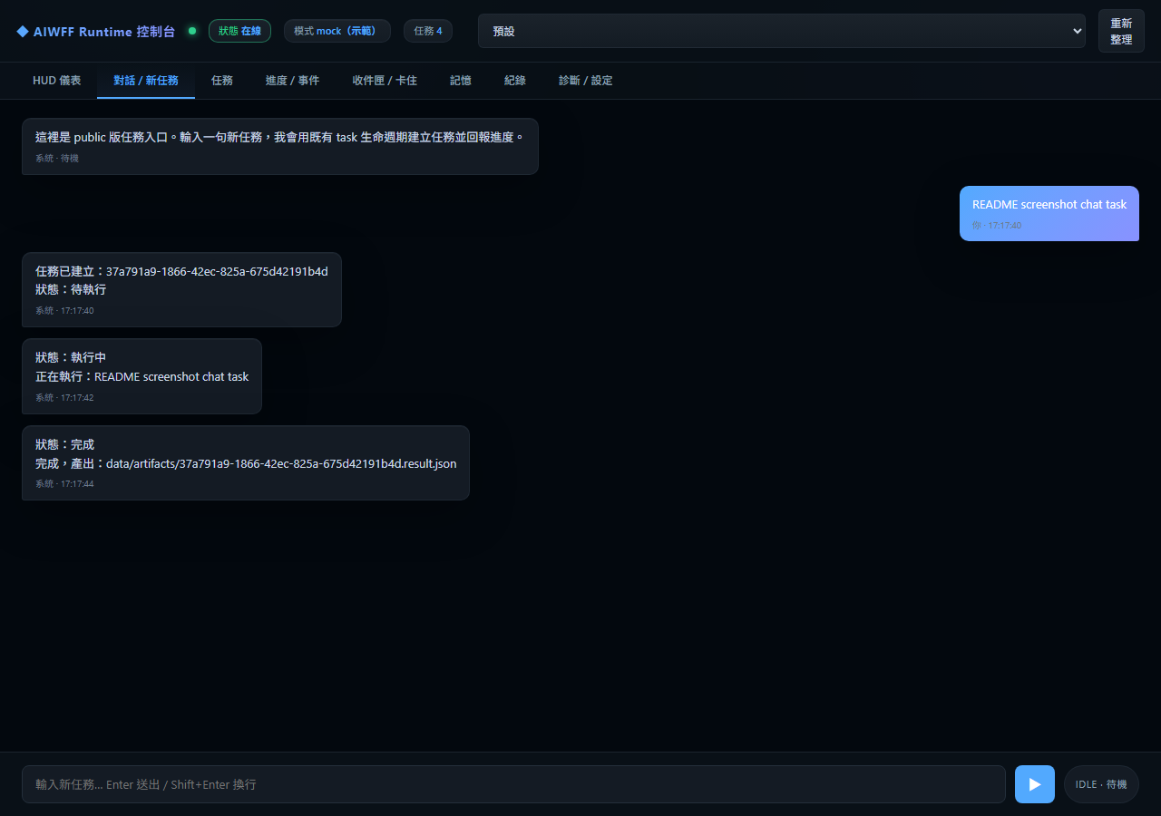
Task: Go to the 進度 / 事件 tab
Action: click(x=292, y=81)
